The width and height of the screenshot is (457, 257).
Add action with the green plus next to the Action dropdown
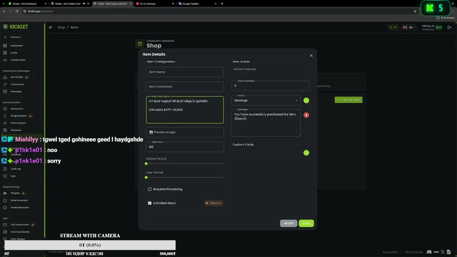(306, 100)
